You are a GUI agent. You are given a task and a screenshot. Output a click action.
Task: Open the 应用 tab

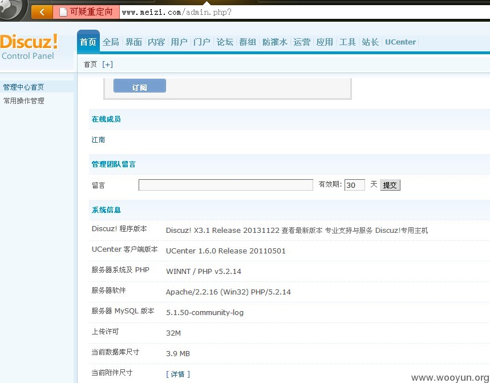tap(325, 42)
